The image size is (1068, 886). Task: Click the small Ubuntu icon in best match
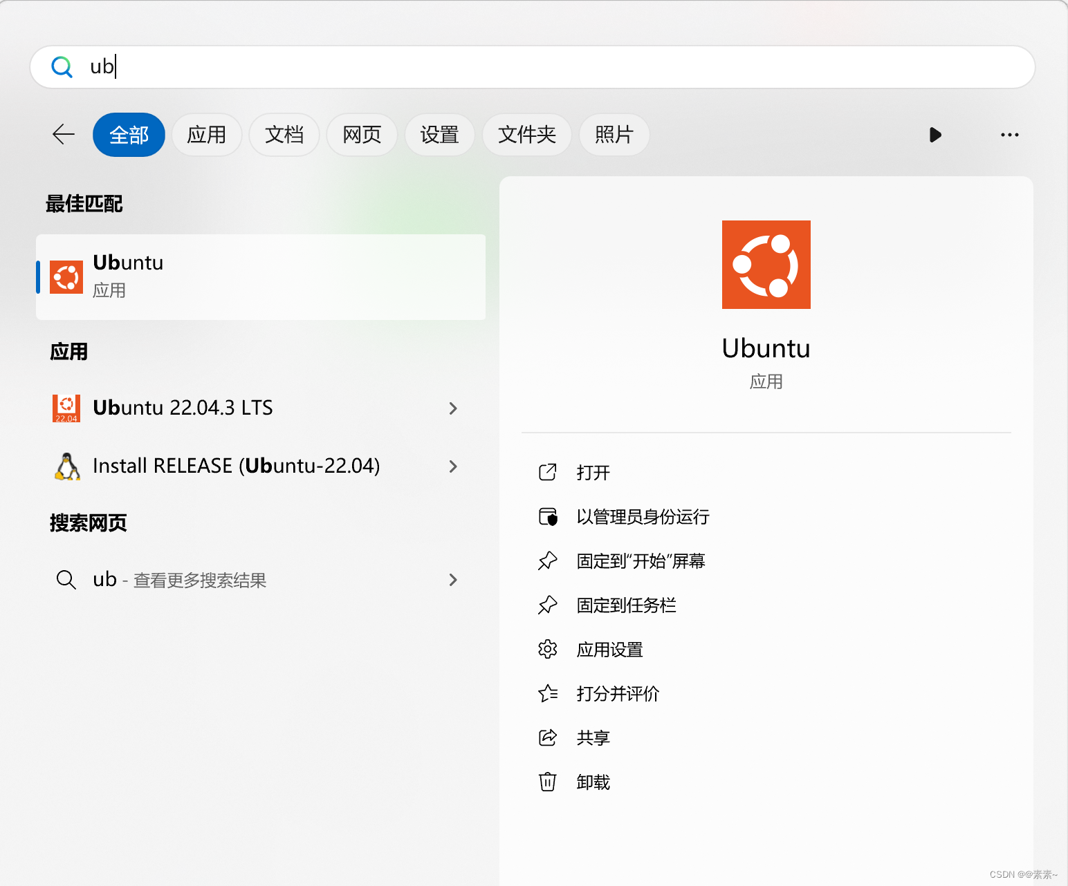[66, 277]
